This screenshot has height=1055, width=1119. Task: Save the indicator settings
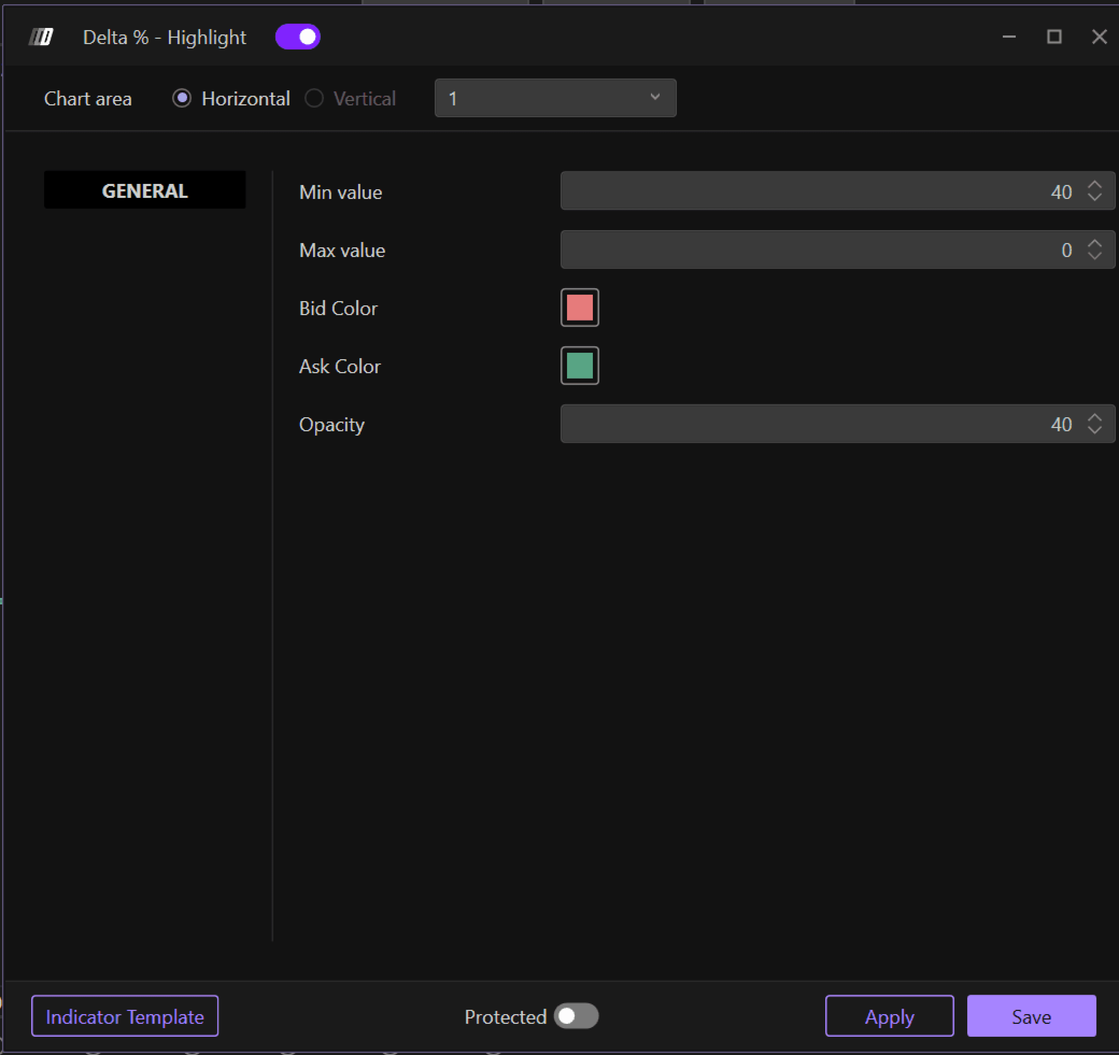1031,1016
